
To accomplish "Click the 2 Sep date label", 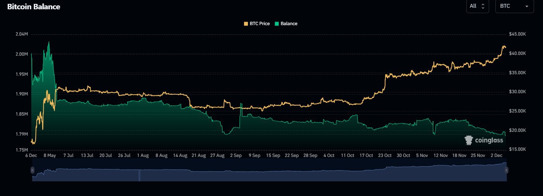I will (x=236, y=155).
